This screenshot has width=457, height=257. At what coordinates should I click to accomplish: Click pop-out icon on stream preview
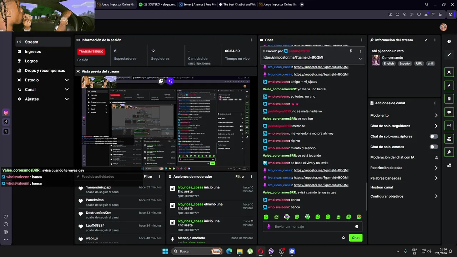click(161, 81)
